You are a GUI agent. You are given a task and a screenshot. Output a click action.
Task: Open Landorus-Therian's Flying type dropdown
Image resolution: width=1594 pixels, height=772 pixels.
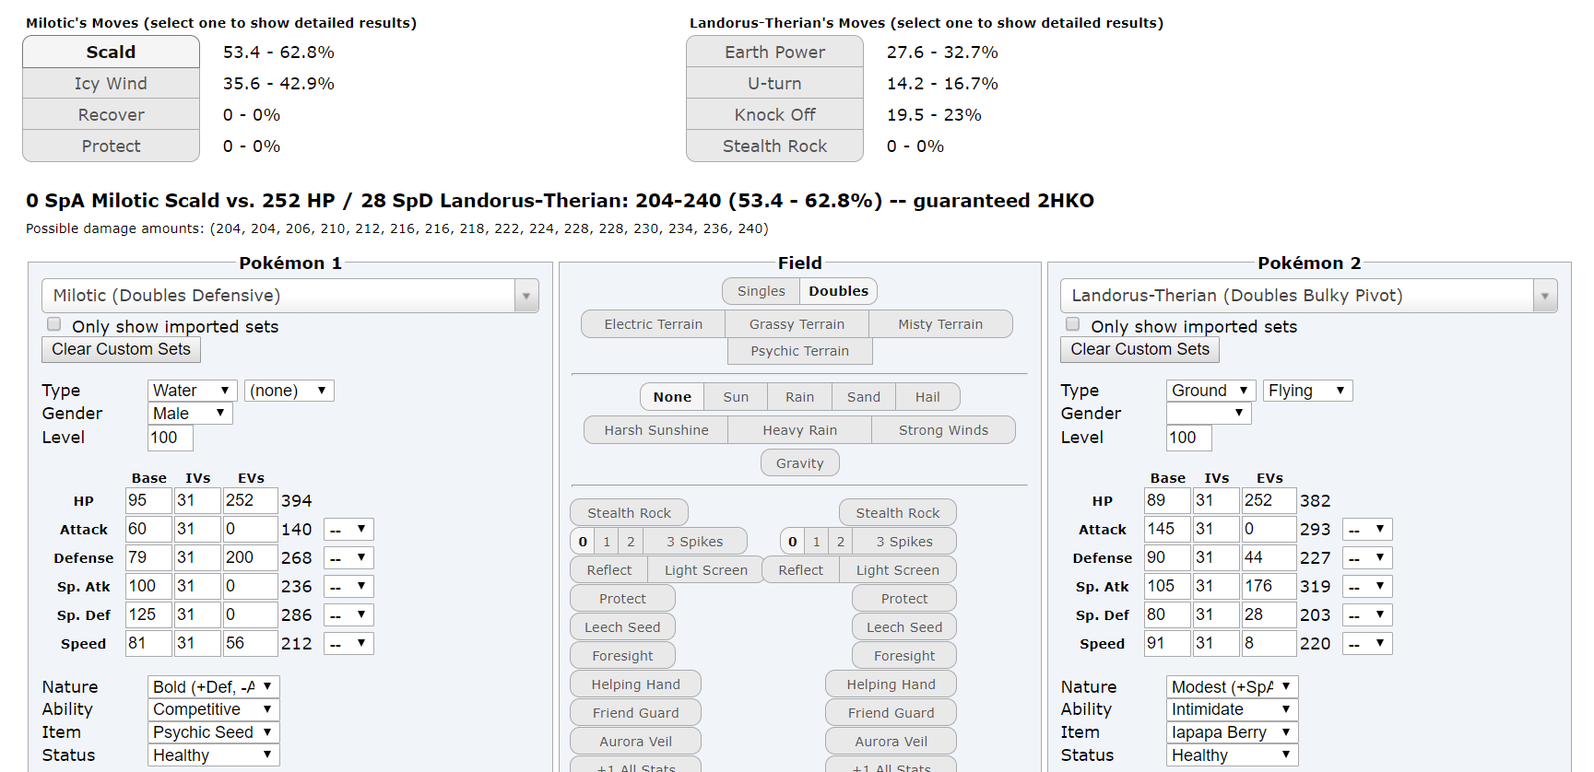coord(1307,391)
